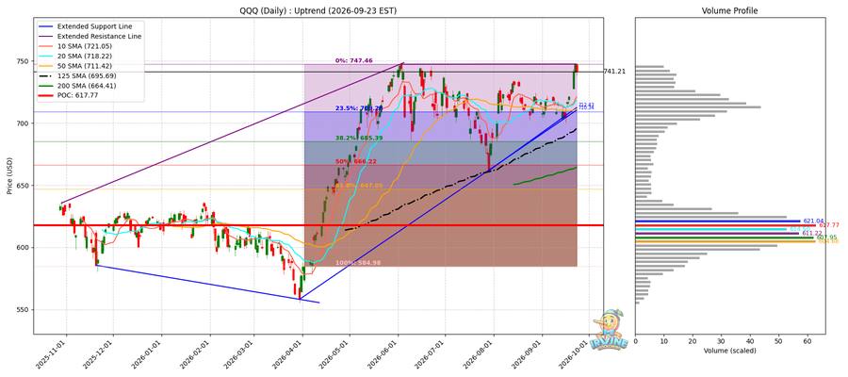Click the 750 price axis tick
Screen dimensions: 848x377
(24, 61)
